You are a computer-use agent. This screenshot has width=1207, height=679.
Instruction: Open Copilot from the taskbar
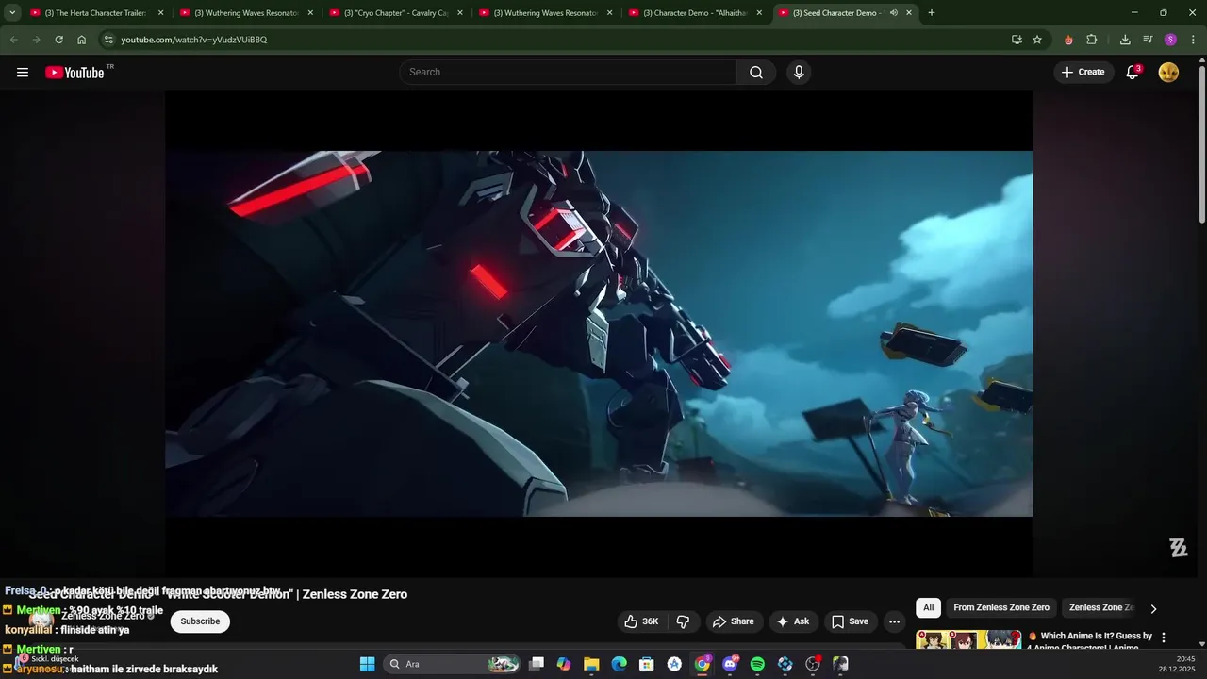(564, 665)
